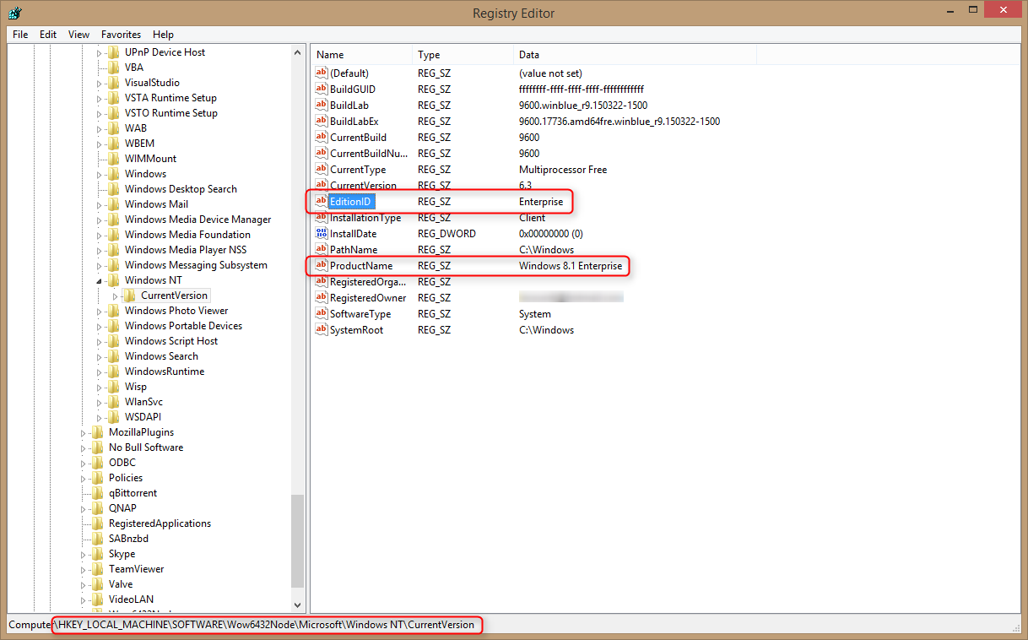
Task: Open the Edit menu
Action: point(48,35)
